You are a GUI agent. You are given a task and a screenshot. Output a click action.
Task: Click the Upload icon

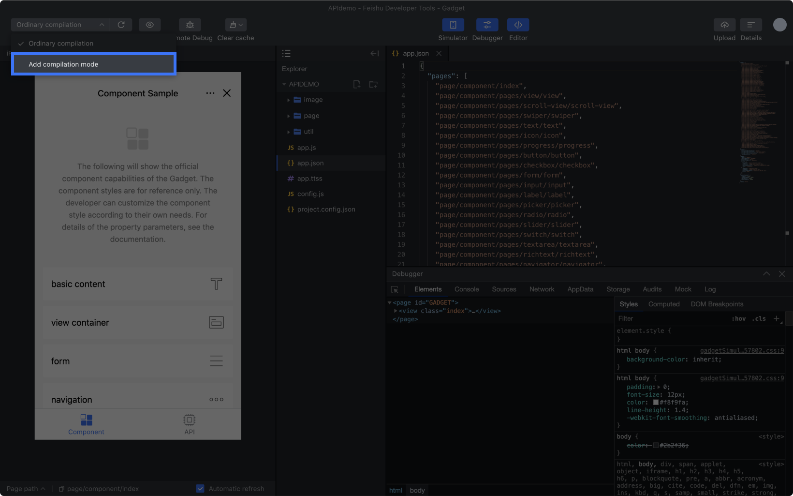click(724, 25)
